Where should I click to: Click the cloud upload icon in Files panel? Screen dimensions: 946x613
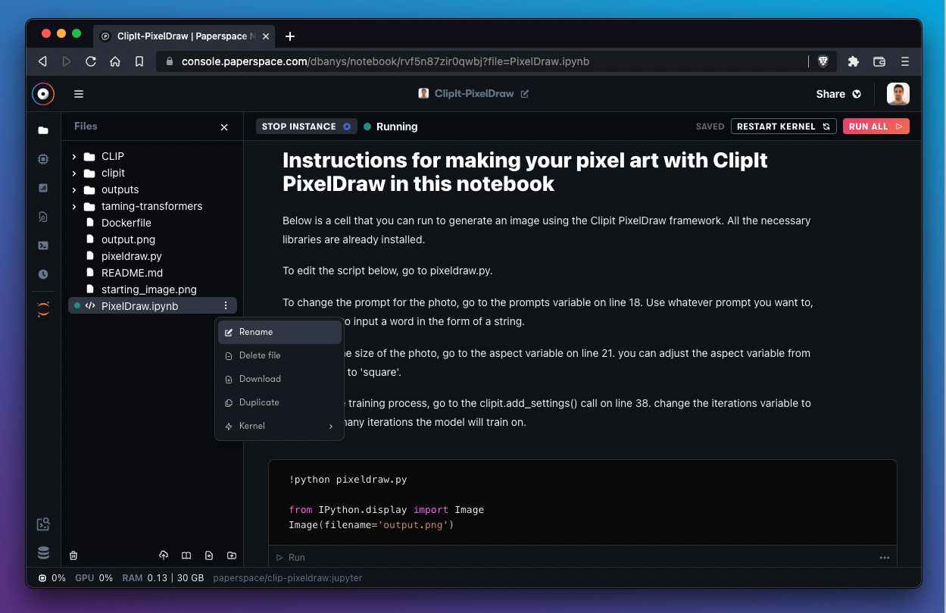164,555
